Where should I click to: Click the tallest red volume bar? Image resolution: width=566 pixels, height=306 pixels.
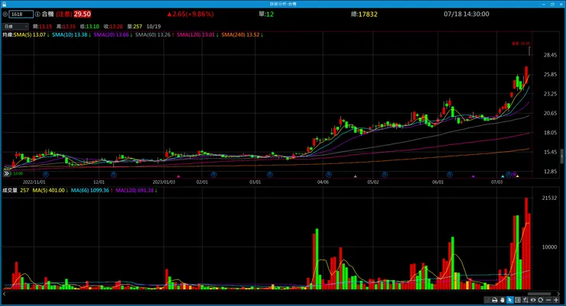point(526,243)
